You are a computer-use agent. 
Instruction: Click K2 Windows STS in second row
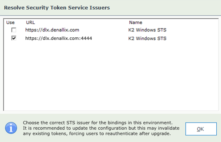click(147, 39)
